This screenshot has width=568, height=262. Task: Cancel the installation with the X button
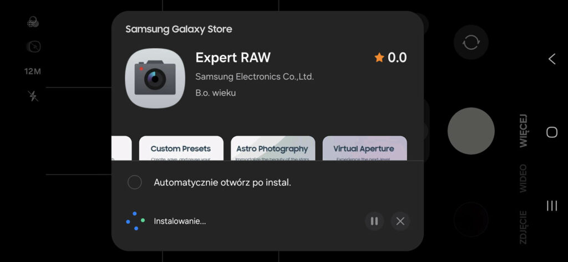(x=400, y=221)
